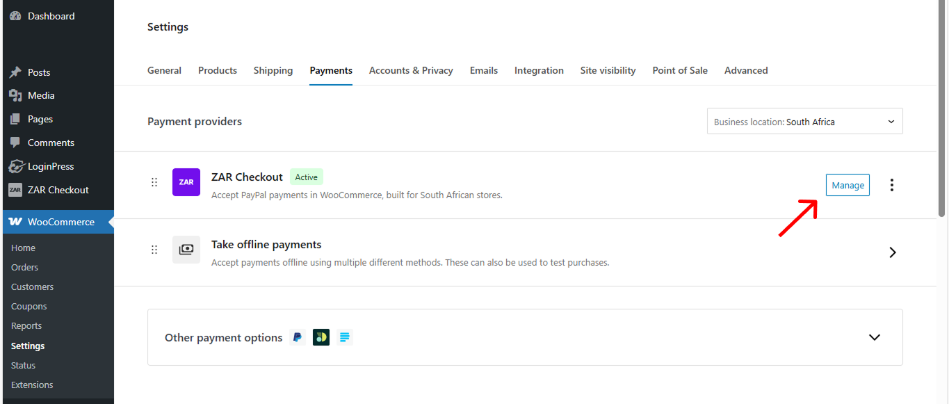This screenshot has height=404, width=949.
Task: Open the Products settings tab
Action: (218, 70)
